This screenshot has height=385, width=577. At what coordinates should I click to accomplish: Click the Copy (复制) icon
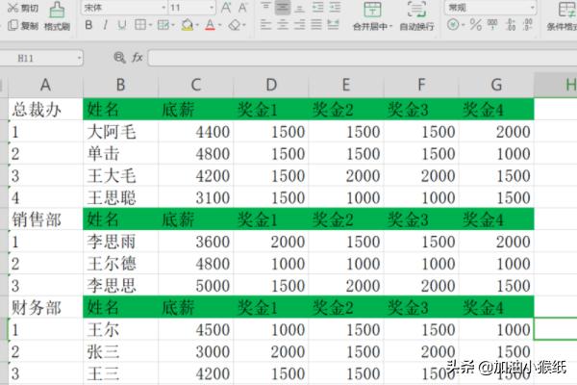tap(13, 25)
